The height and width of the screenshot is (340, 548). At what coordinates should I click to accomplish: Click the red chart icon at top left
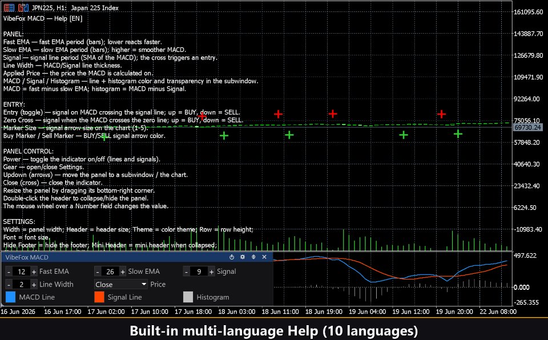click(9, 7)
